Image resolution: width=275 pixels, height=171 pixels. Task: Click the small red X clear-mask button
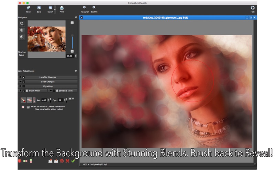[x=34, y=99]
